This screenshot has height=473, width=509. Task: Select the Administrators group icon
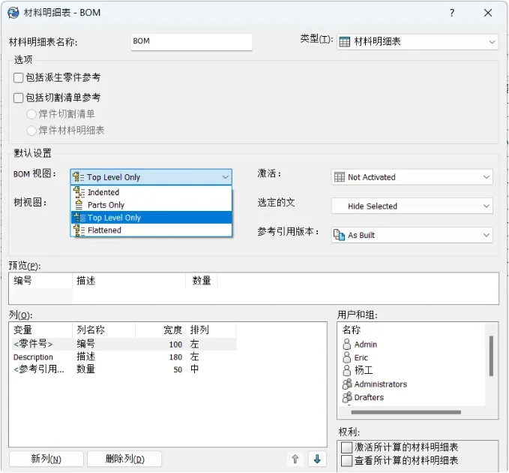(347, 384)
